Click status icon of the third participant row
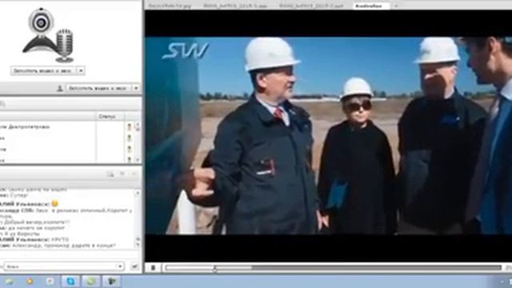 coord(130,150)
